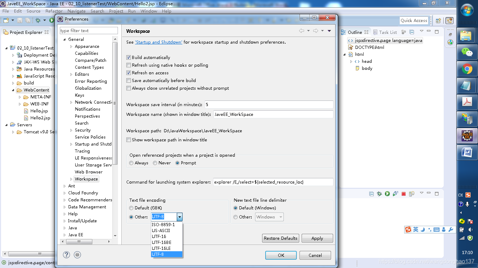
Task: Select the Java EE perspective icon
Action: 450,21
